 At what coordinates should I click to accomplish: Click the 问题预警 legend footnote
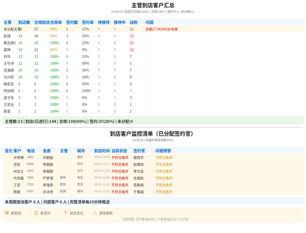click(x=155, y=220)
